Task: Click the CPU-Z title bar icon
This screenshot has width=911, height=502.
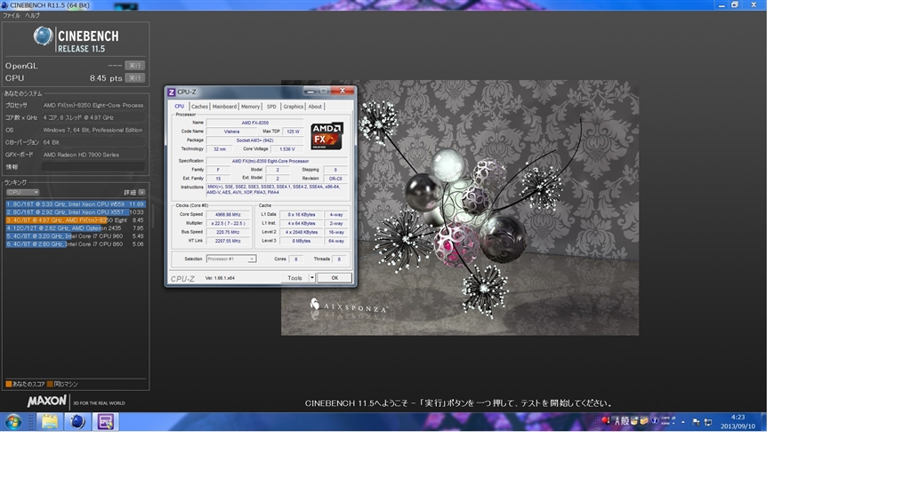Action: coord(172,92)
